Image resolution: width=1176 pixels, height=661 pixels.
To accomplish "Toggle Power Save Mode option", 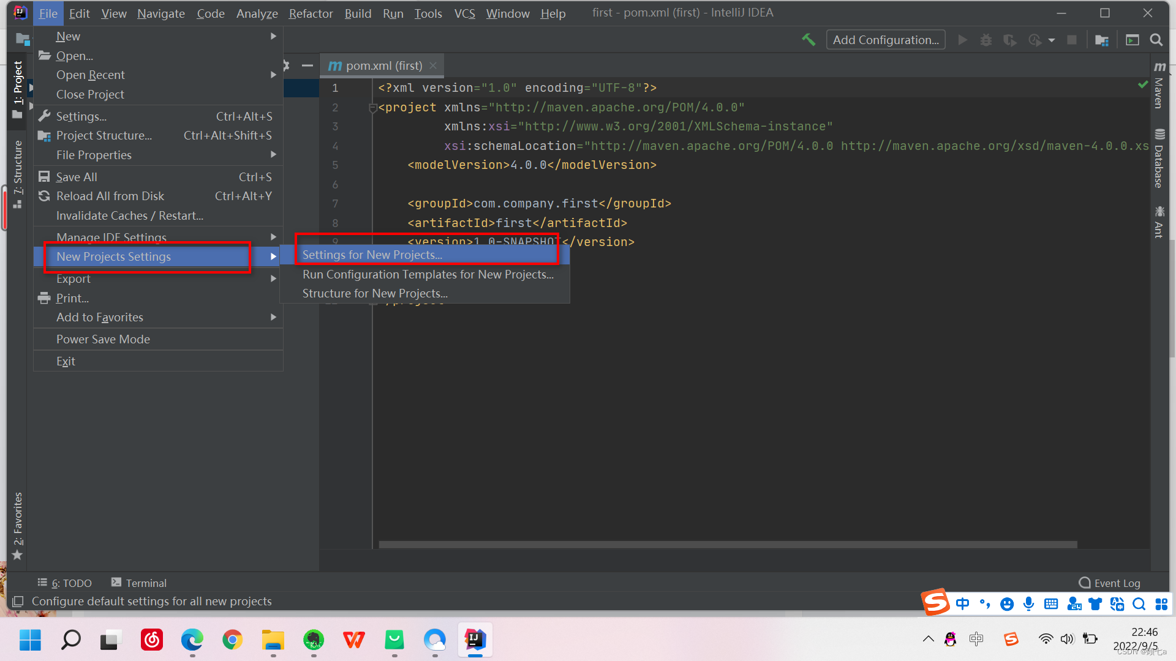I will click(103, 339).
